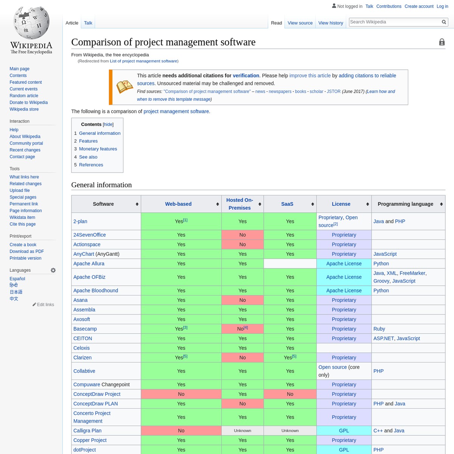The height and width of the screenshot is (454, 454).
Task: Click the Not logged in user icon
Action: click(334, 6)
